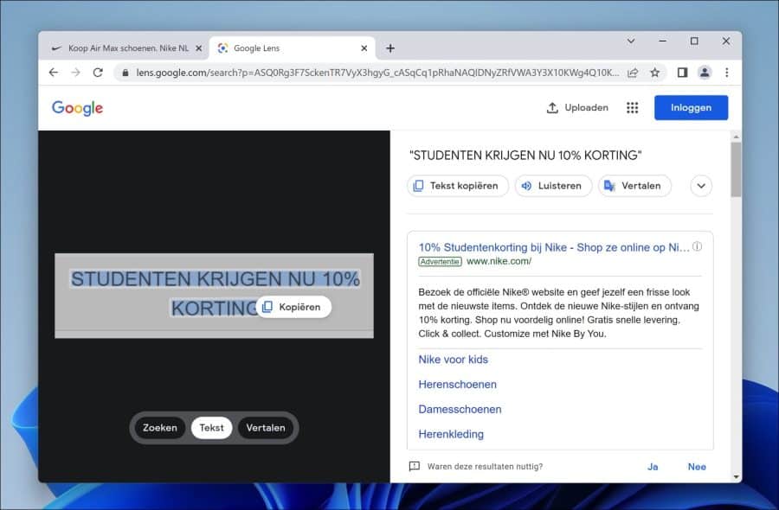Image resolution: width=779 pixels, height=510 pixels.
Task: Open the browser side panel
Action: pos(682,73)
